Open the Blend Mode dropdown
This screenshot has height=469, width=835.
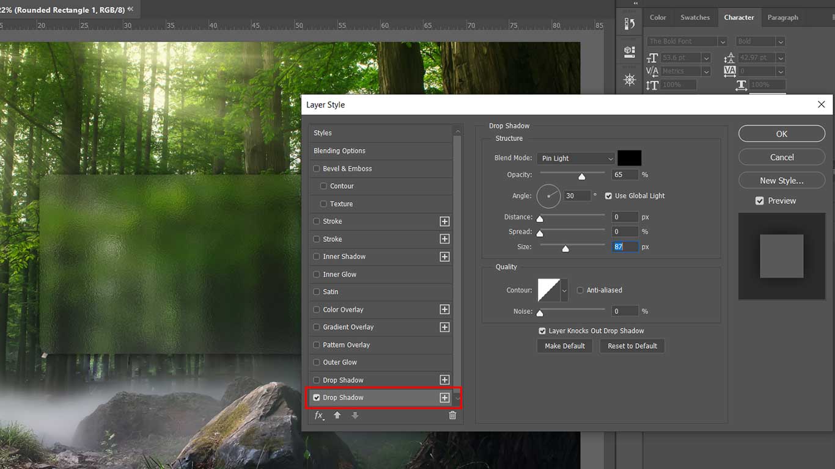576,158
